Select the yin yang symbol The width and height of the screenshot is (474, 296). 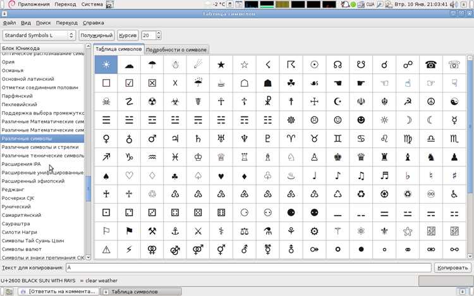pos(454,101)
